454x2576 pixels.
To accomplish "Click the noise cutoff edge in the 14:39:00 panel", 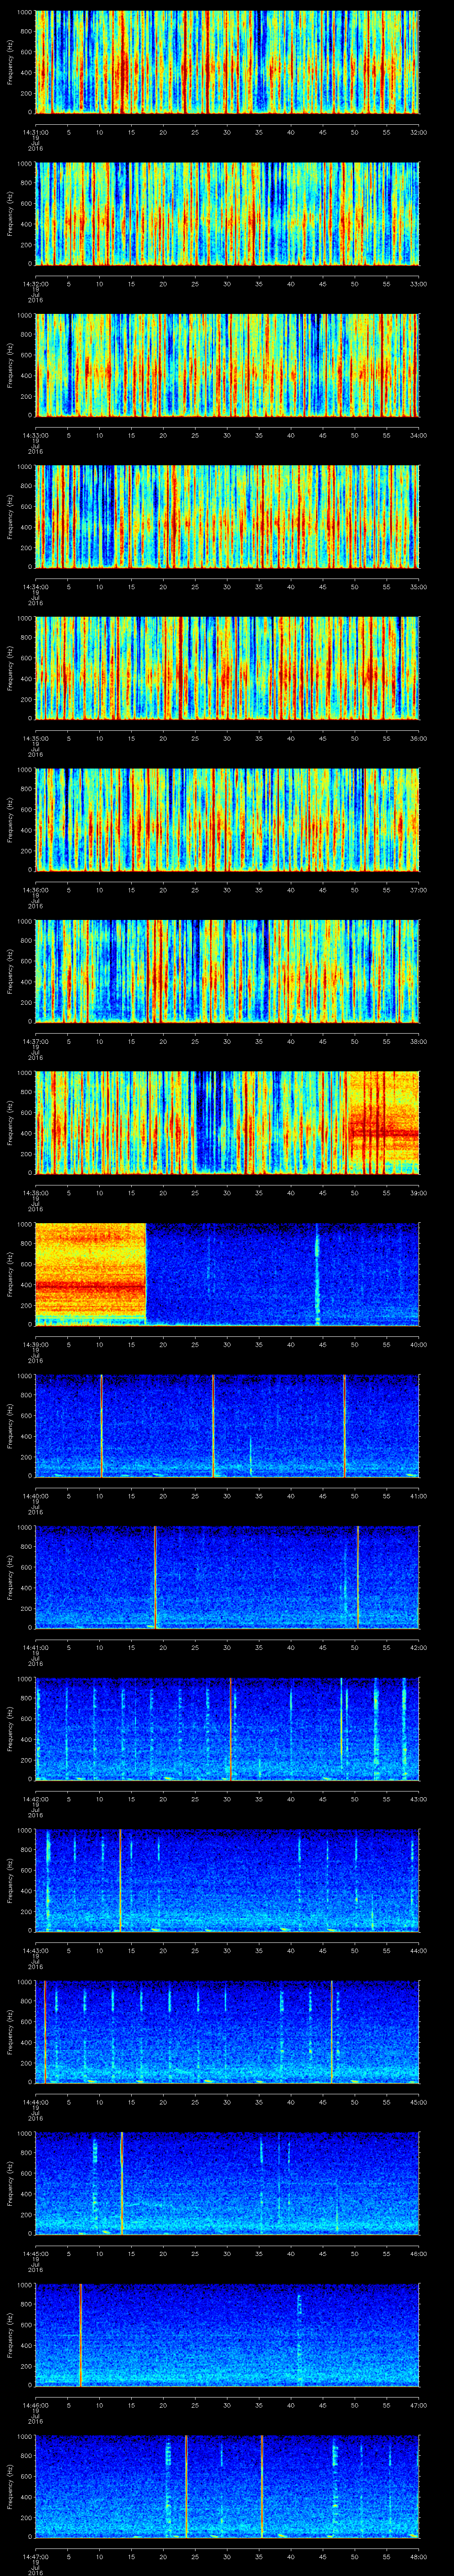I will point(146,1273).
